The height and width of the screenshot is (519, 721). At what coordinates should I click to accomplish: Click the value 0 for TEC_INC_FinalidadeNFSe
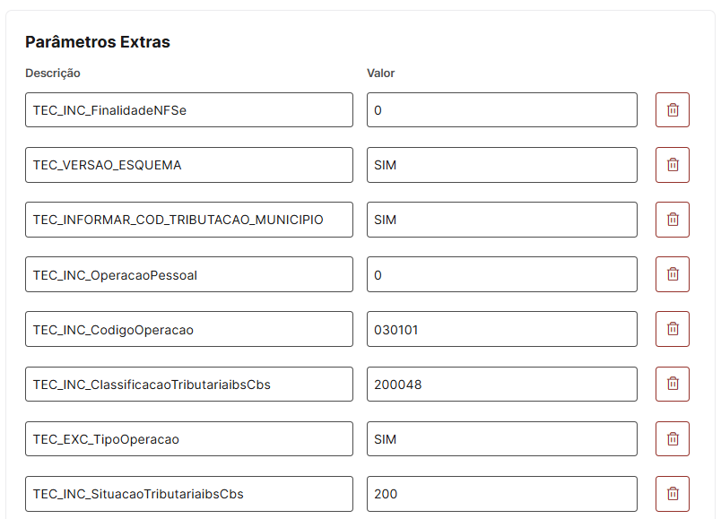[501, 110]
